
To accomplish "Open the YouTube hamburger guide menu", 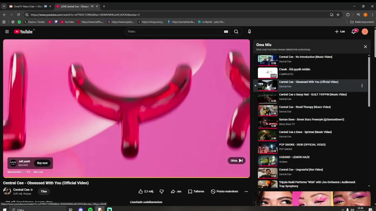I will coord(7,32).
